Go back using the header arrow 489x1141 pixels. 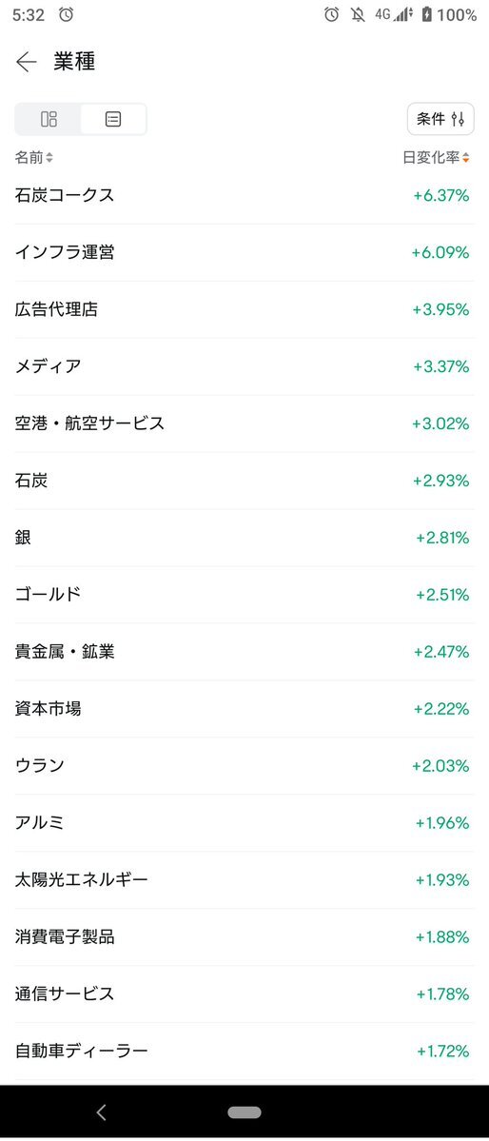[x=27, y=62]
